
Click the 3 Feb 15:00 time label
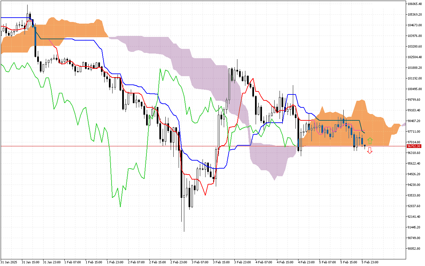(221, 262)
